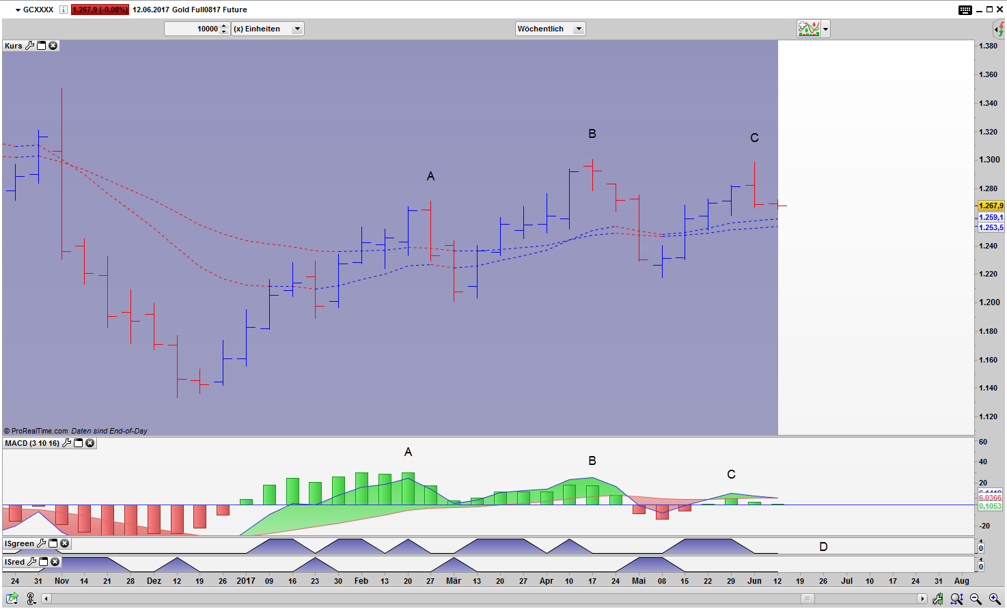This screenshot has width=1007, height=609.
Task: Click the horizontal scrollbar left arrow
Action: [46, 599]
